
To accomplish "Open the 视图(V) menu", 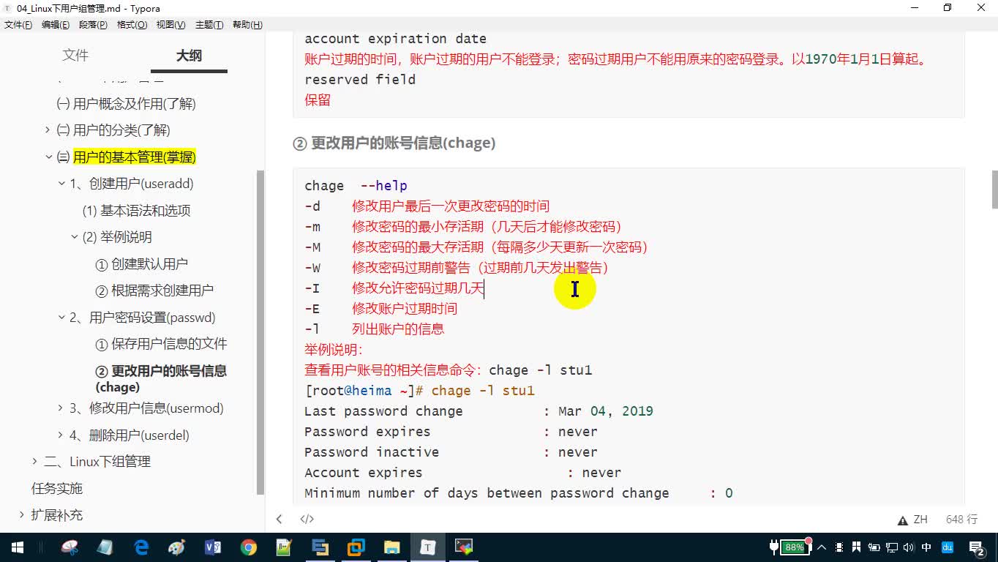I will 170,25.
